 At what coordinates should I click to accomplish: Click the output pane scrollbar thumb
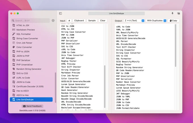pos(175,46)
